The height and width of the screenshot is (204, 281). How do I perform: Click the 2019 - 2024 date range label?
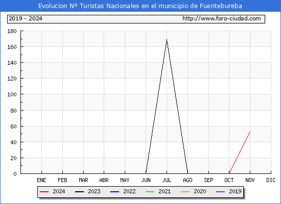(x=26, y=18)
